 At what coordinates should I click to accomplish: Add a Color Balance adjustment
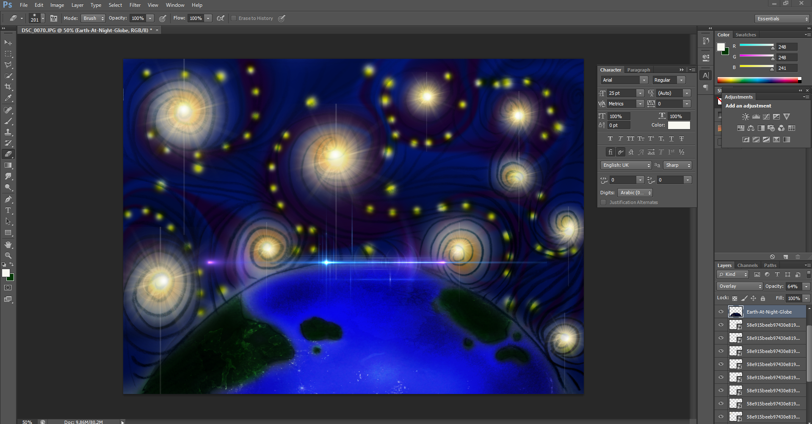pos(751,128)
